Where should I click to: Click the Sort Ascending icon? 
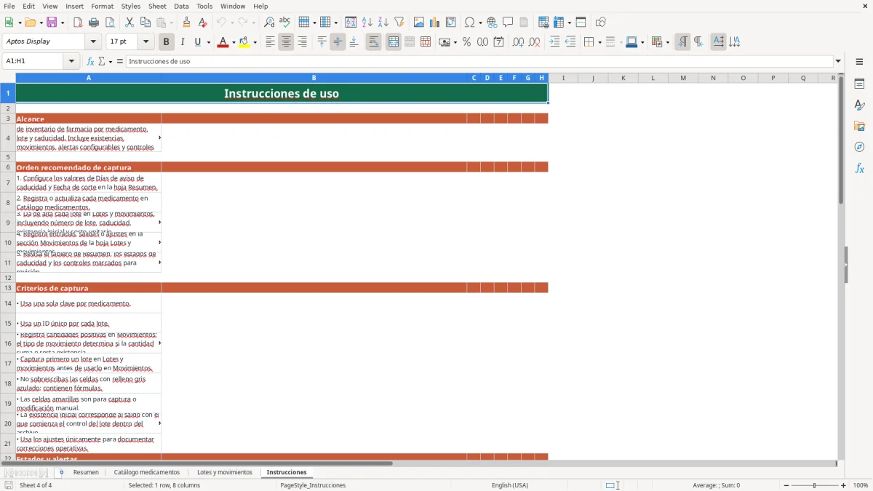point(367,23)
